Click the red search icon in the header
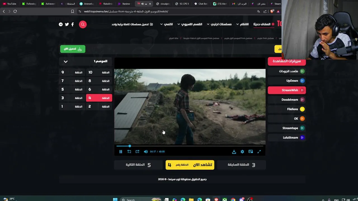Image resolution: width=358 pixels, height=201 pixels. click(x=83, y=24)
